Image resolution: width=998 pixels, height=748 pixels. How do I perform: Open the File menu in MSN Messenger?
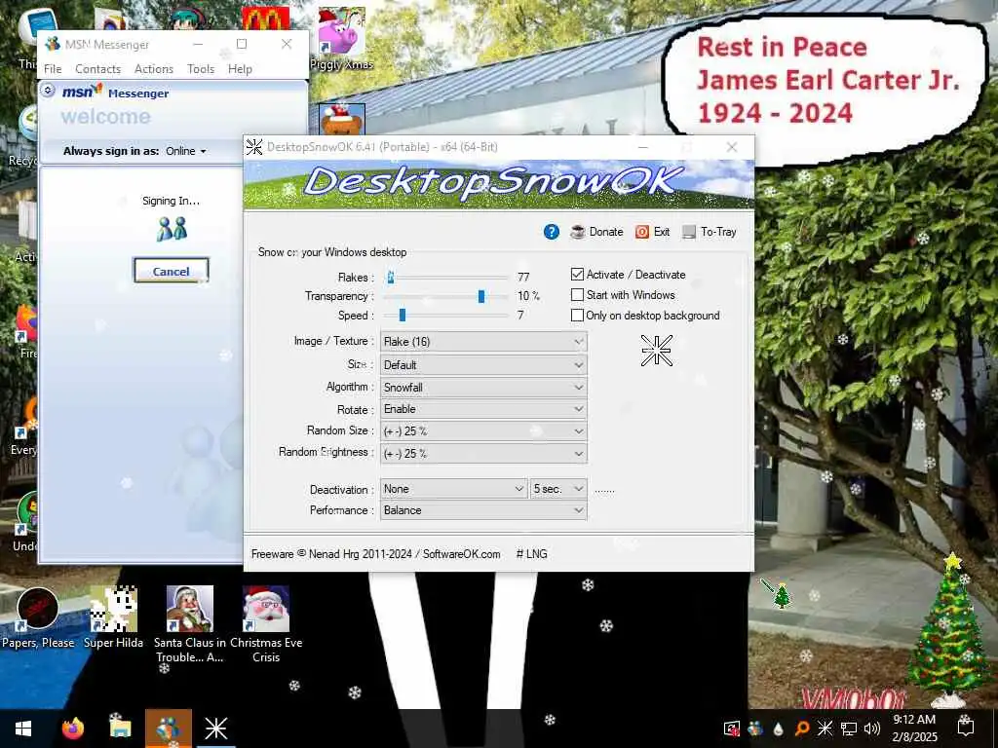click(x=53, y=69)
